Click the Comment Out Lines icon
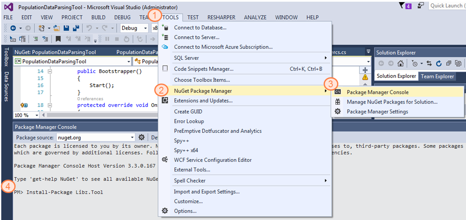The width and height of the screenshot is (466, 220). coord(45,39)
